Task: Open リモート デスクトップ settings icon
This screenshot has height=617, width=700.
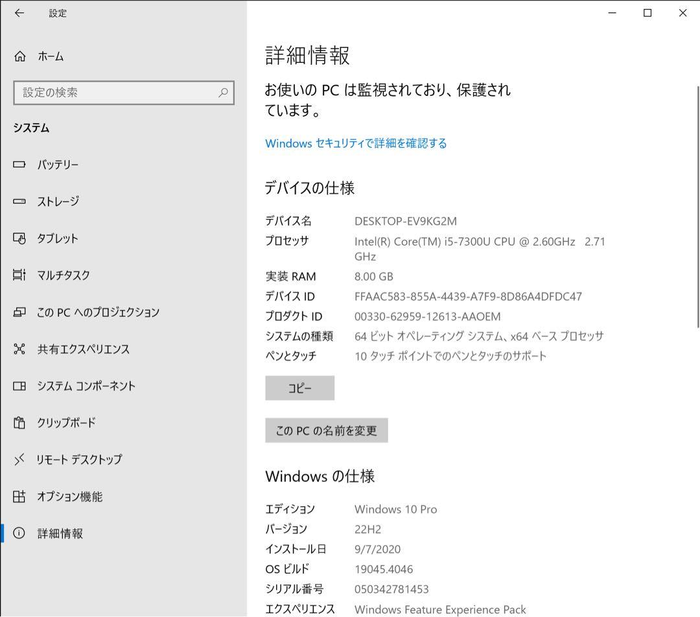Action: tap(19, 460)
